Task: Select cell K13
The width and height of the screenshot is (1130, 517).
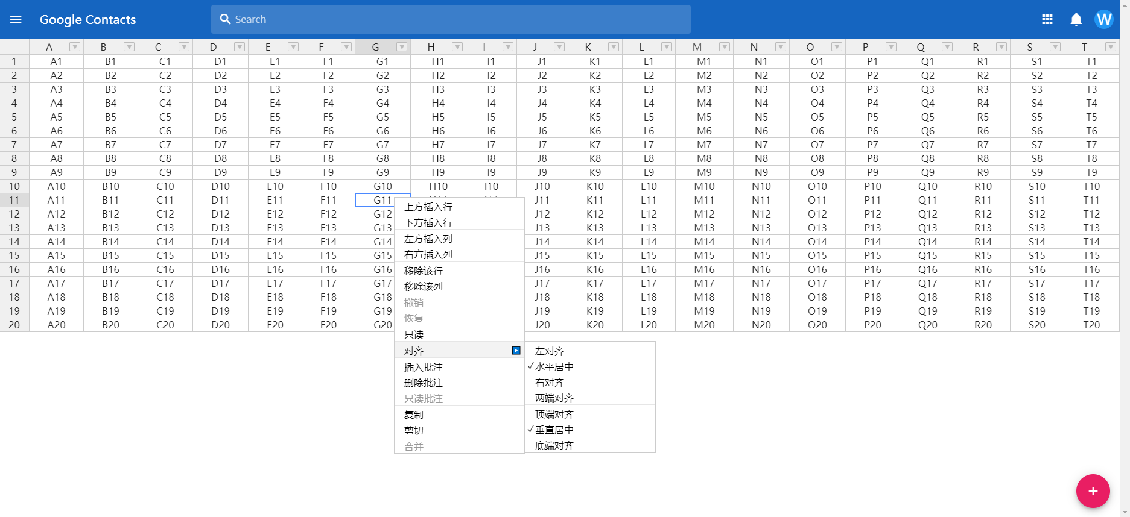Action: click(x=595, y=228)
